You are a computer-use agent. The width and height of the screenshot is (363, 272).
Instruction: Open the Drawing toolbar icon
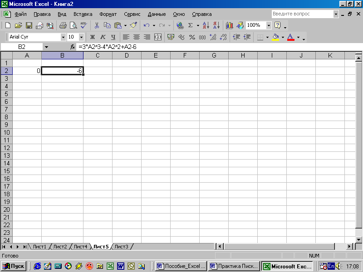pos(240,25)
